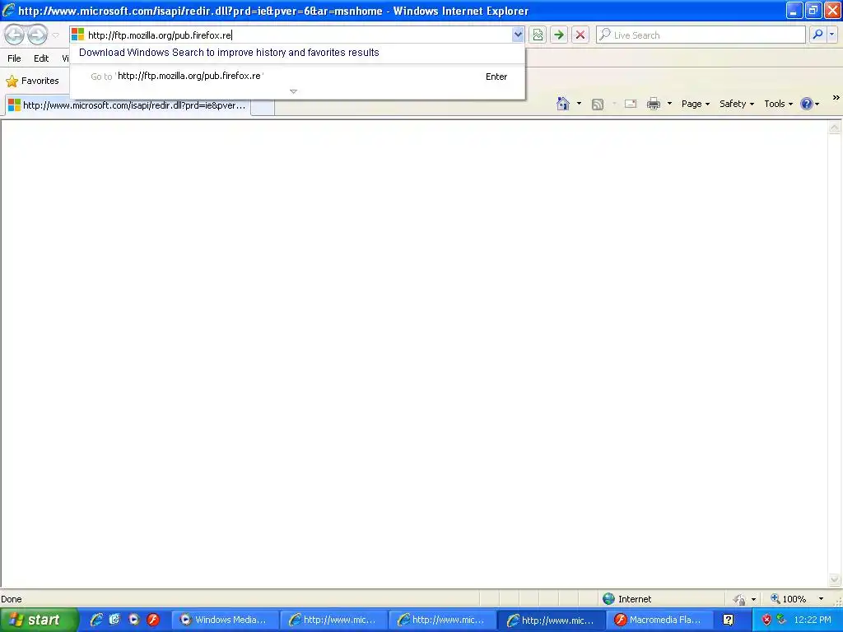
Task: Expand the address bar history dropdown
Action: (x=518, y=35)
